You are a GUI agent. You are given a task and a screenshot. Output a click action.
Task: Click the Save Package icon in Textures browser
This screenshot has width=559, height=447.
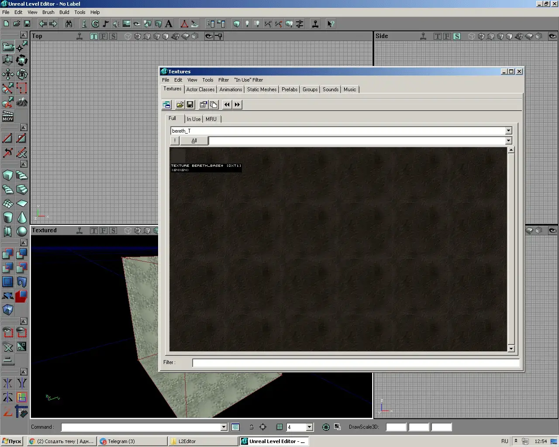[190, 104]
